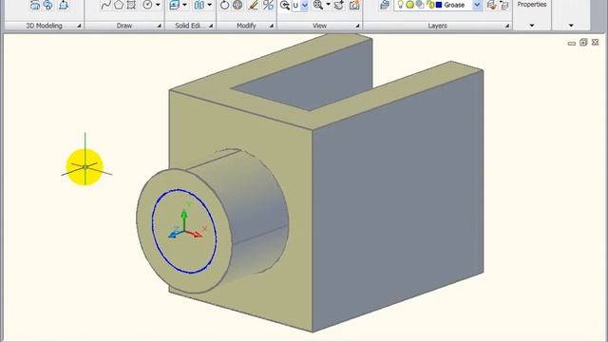The width and height of the screenshot is (608, 342).
Task: Click the Layers panel title
Action: point(437,26)
